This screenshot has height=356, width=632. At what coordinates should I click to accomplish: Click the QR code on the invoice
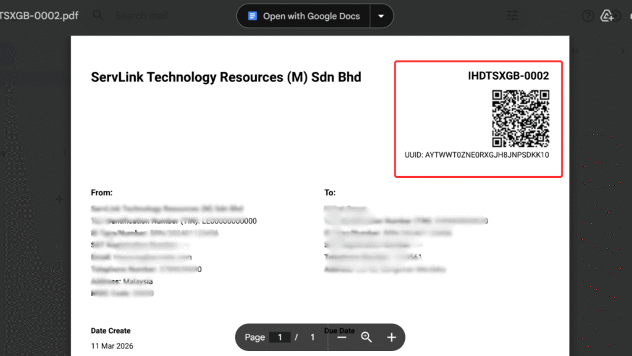click(x=520, y=119)
